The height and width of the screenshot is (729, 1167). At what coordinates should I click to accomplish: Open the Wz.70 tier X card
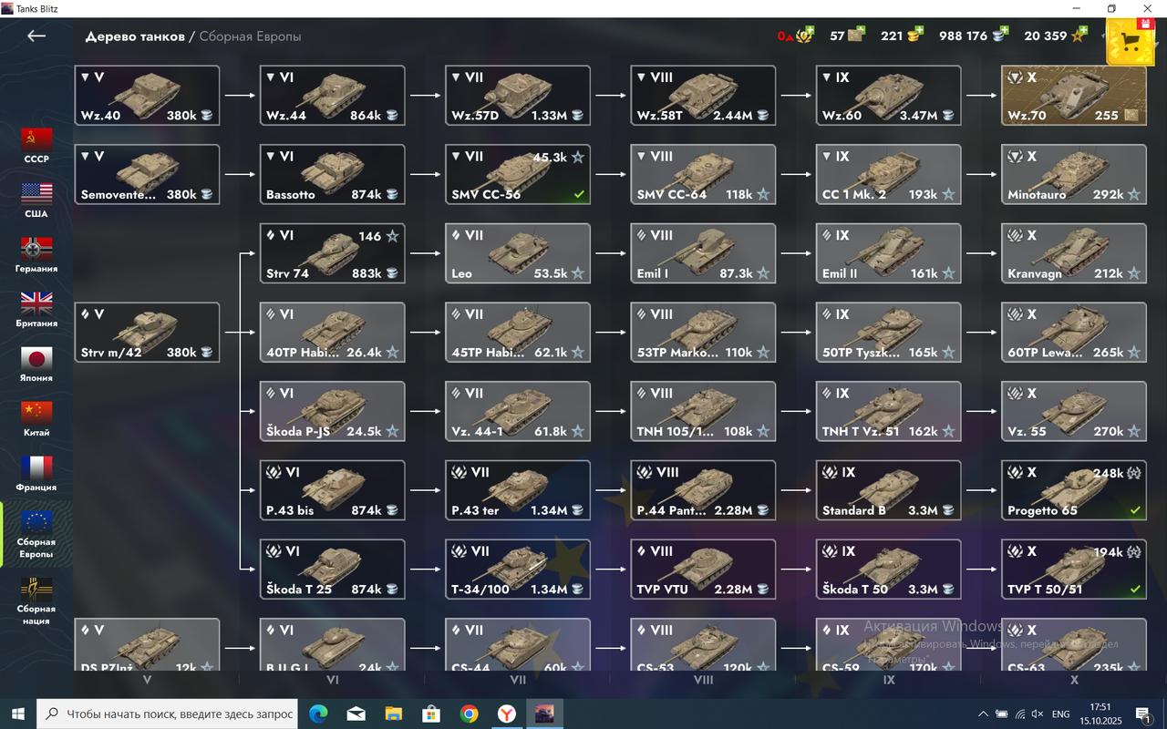(1074, 96)
